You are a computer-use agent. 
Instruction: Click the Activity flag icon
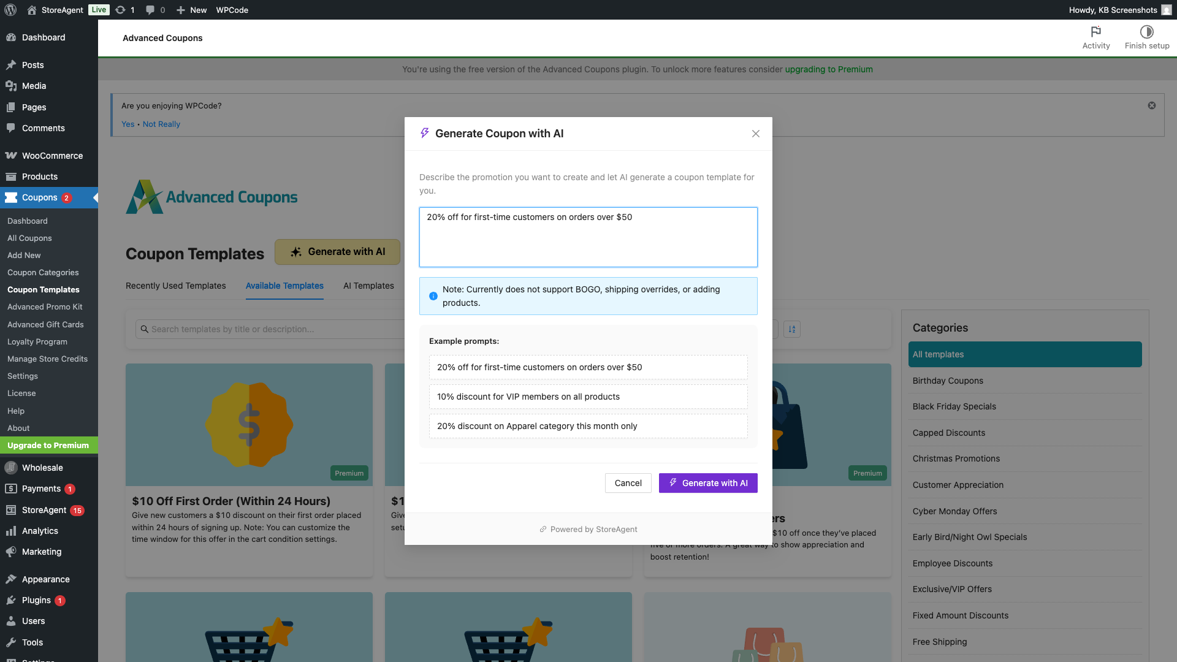pos(1096,32)
